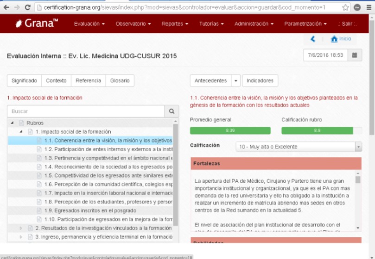Click into the Buscar search field
The image size is (375, 259).
(x=86, y=111)
